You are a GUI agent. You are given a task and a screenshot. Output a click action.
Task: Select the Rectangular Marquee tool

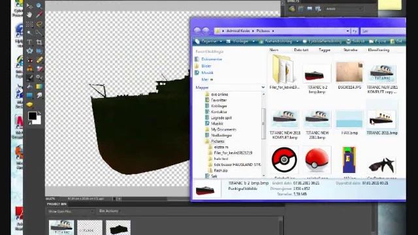pos(29,24)
